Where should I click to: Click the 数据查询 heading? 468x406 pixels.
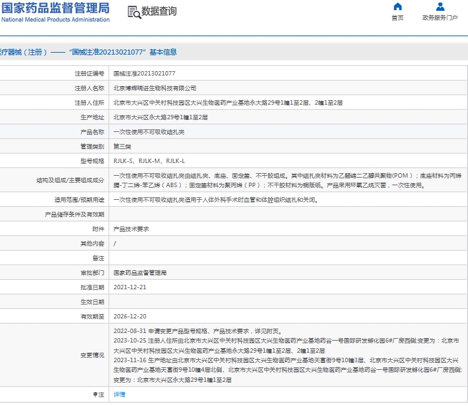point(159,11)
